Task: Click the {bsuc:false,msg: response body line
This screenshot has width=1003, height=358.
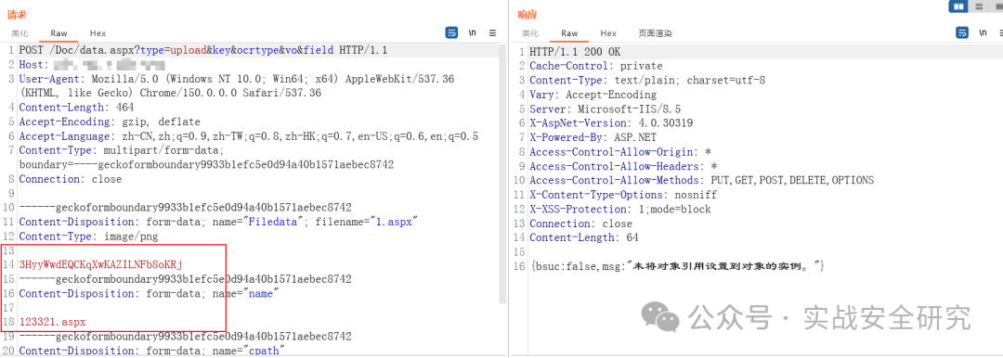Action: point(677,266)
